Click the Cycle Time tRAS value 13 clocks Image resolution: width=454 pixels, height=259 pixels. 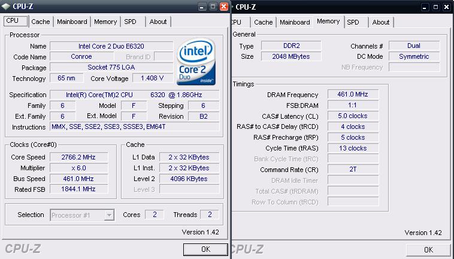click(x=353, y=148)
